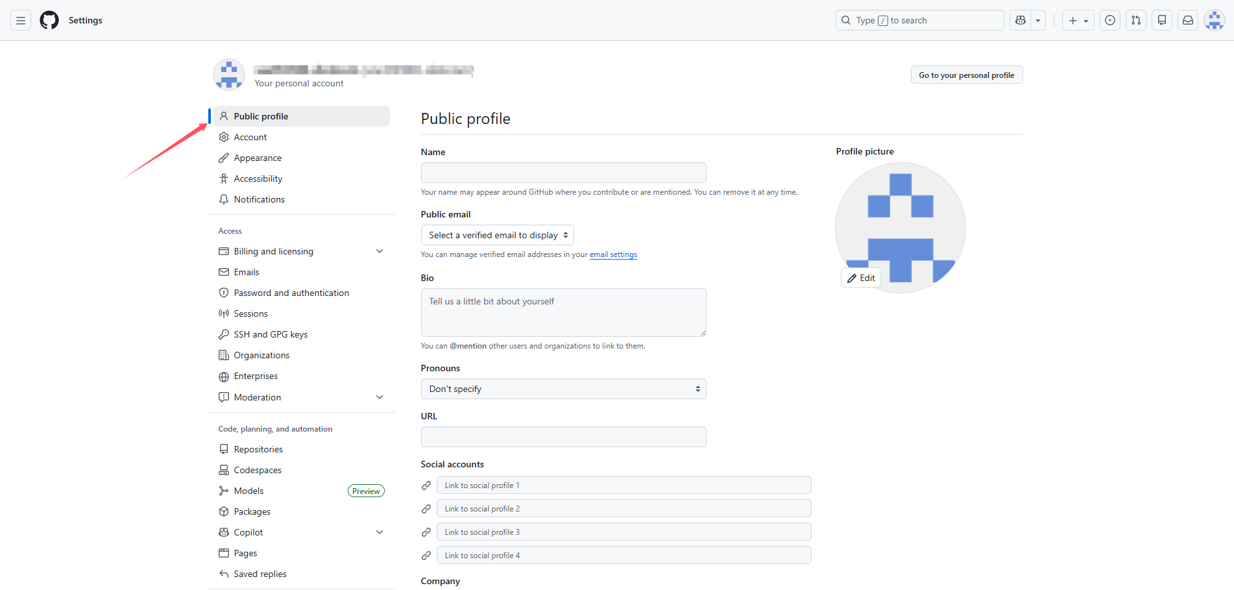Open the hamburger navigation menu
Image resolution: width=1234 pixels, height=590 pixels.
(21, 21)
